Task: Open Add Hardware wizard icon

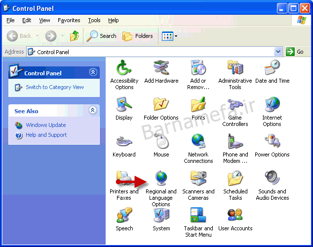Action: [x=161, y=68]
